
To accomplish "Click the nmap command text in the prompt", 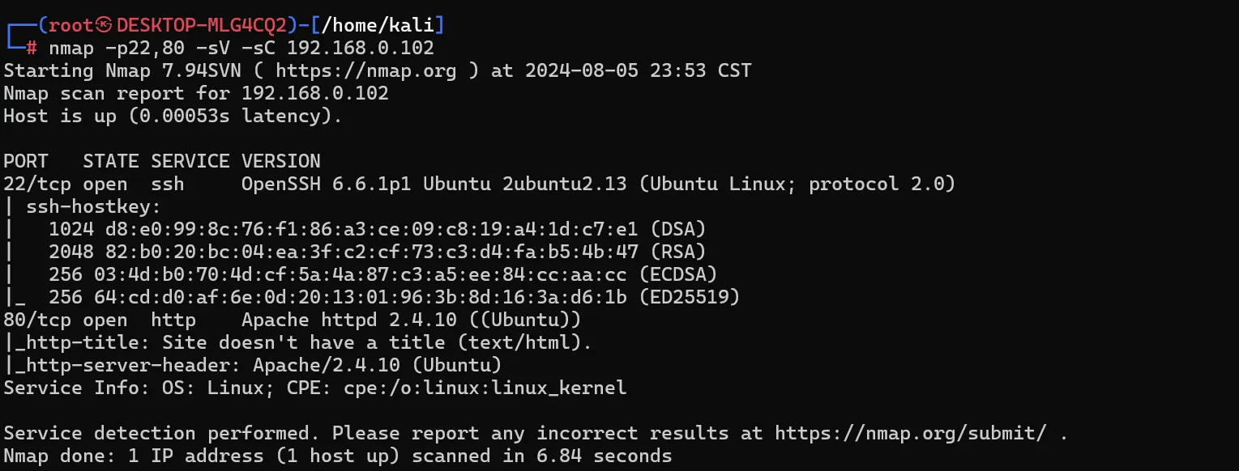I will 71,48.
